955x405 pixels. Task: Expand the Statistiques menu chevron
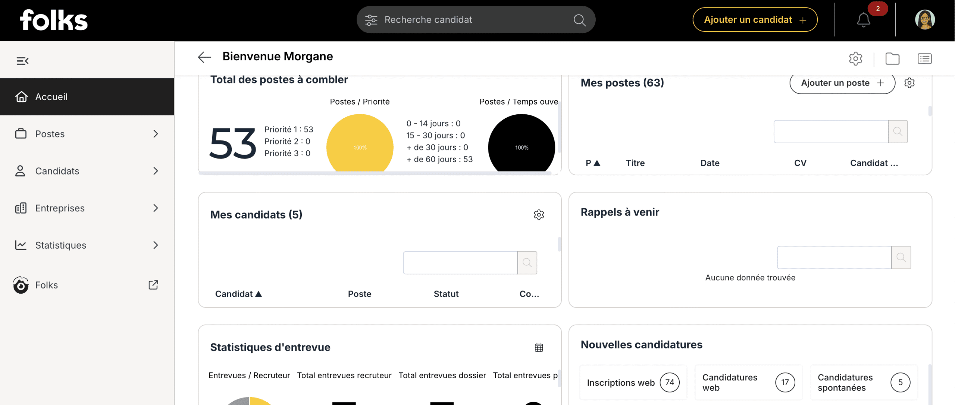156,245
